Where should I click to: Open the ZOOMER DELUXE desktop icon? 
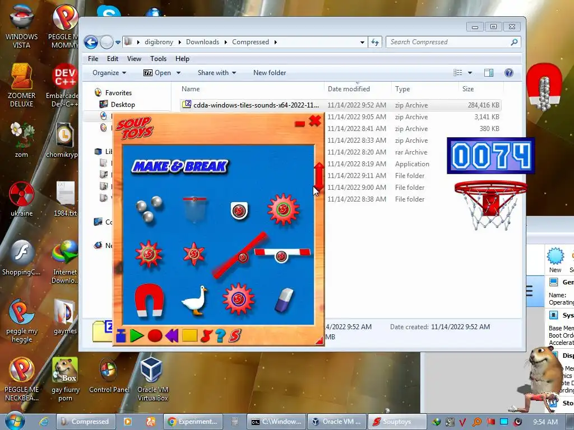coord(22,86)
